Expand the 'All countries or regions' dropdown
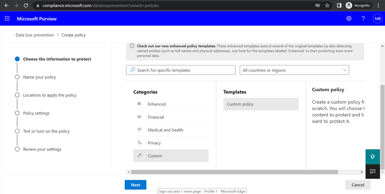Screen dimensions: 385x194 click(295, 70)
